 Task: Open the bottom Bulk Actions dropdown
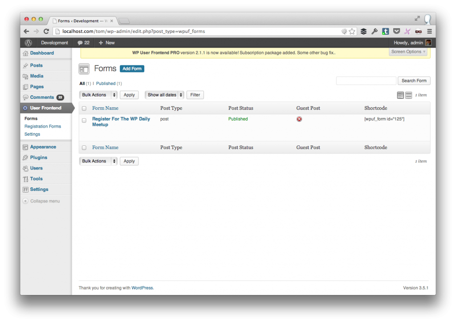(98, 161)
